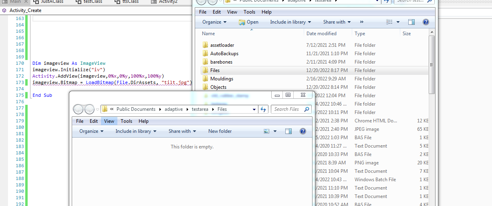Refresh the testarea window address bar
Viewport: 492px width, 206px height.
(x=386, y=1)
